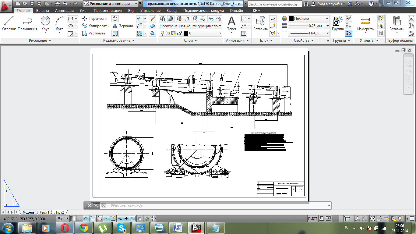Image resolution: width=416 pixels, height=234 pixels.
Task: Open the Help question mark button
Action: (x=371, y=4)
